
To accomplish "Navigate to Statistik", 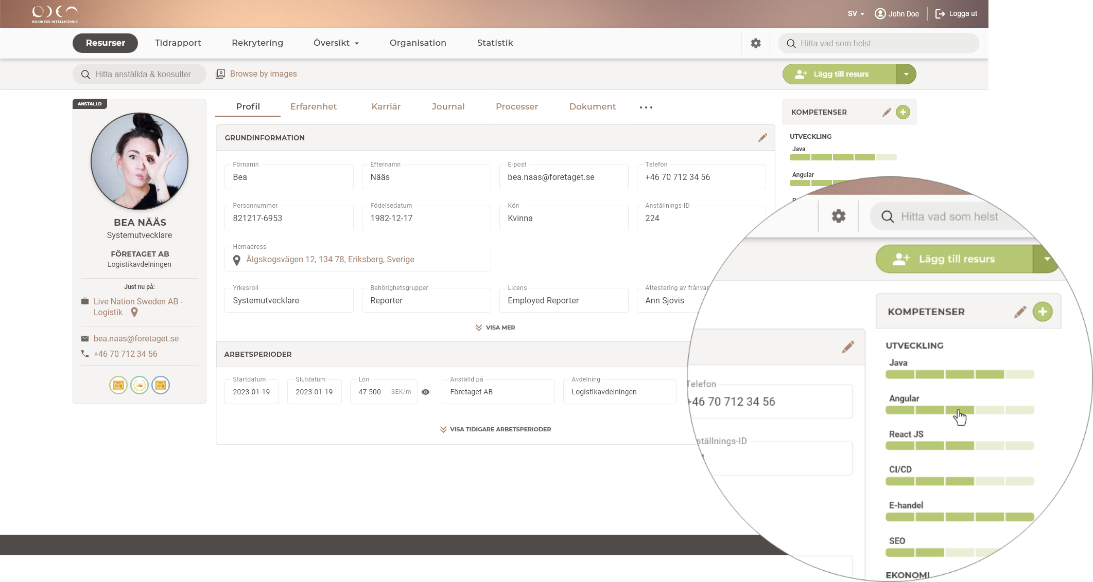I will click(x=495, y=43).
